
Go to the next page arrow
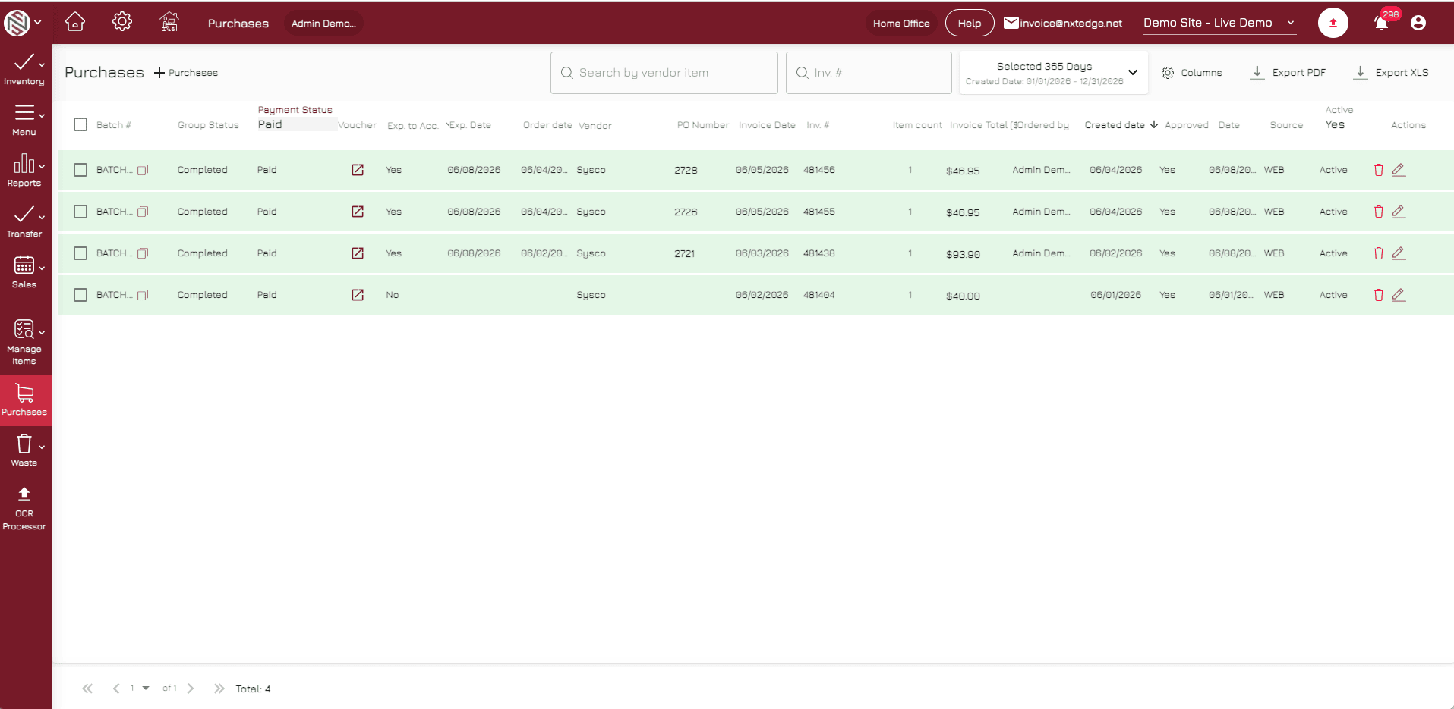pos(191,689)
